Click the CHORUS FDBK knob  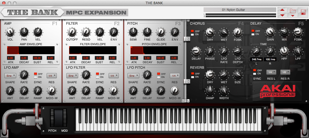(238, 32)
